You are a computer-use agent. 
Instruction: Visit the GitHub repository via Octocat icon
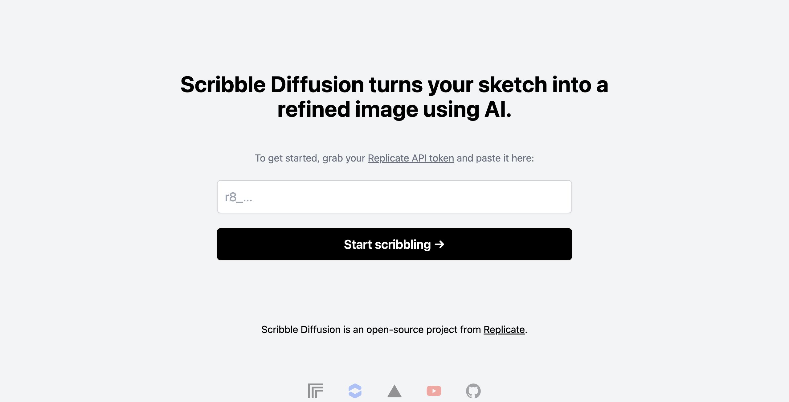473,391
